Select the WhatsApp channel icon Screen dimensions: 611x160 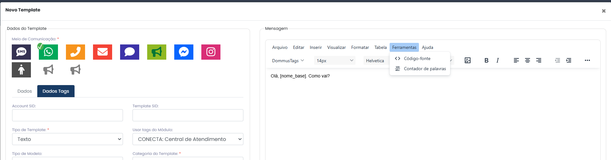pyautogui.click(x=48, y=52)
